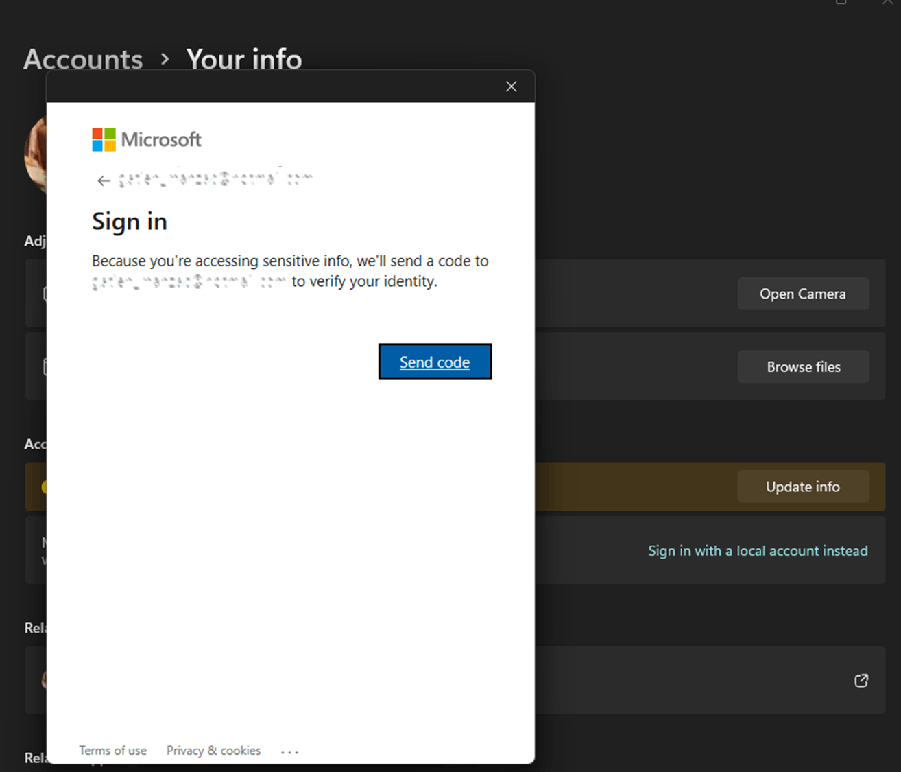This screenshot has width=901, height=772.
Task: Click the breadcrumb chevron after Accounts
Action: pos(165,60)
